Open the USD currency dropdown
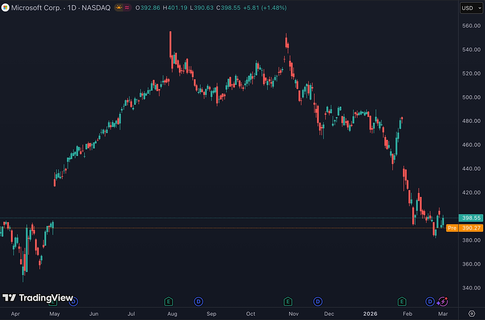485x320 pixels. 471,8
